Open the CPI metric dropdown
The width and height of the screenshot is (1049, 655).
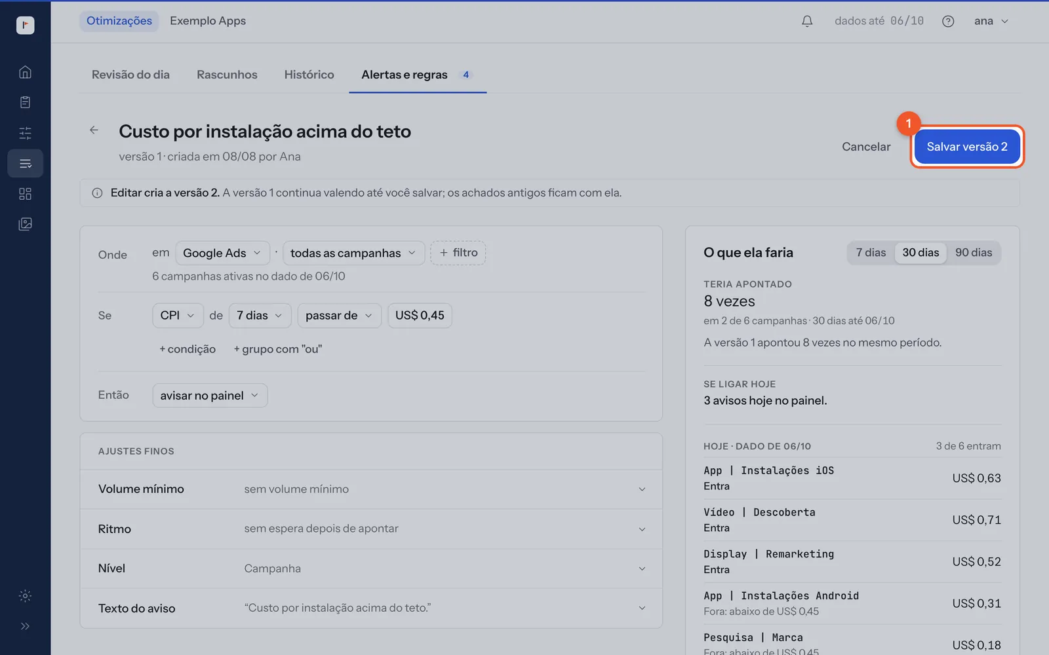coord(178,316)
